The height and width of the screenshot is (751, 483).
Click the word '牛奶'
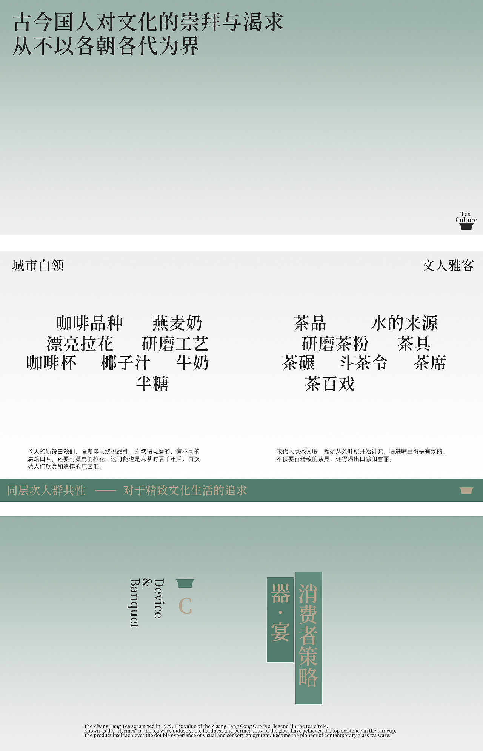[x=192, y=363]
